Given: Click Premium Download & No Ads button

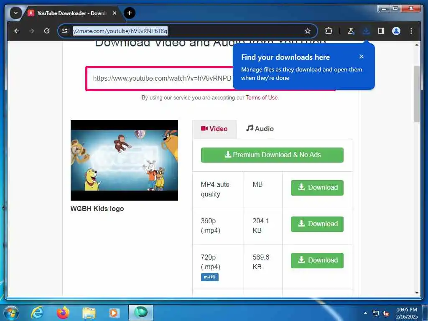Looking at the screenshot, I should tap(272, 155).
